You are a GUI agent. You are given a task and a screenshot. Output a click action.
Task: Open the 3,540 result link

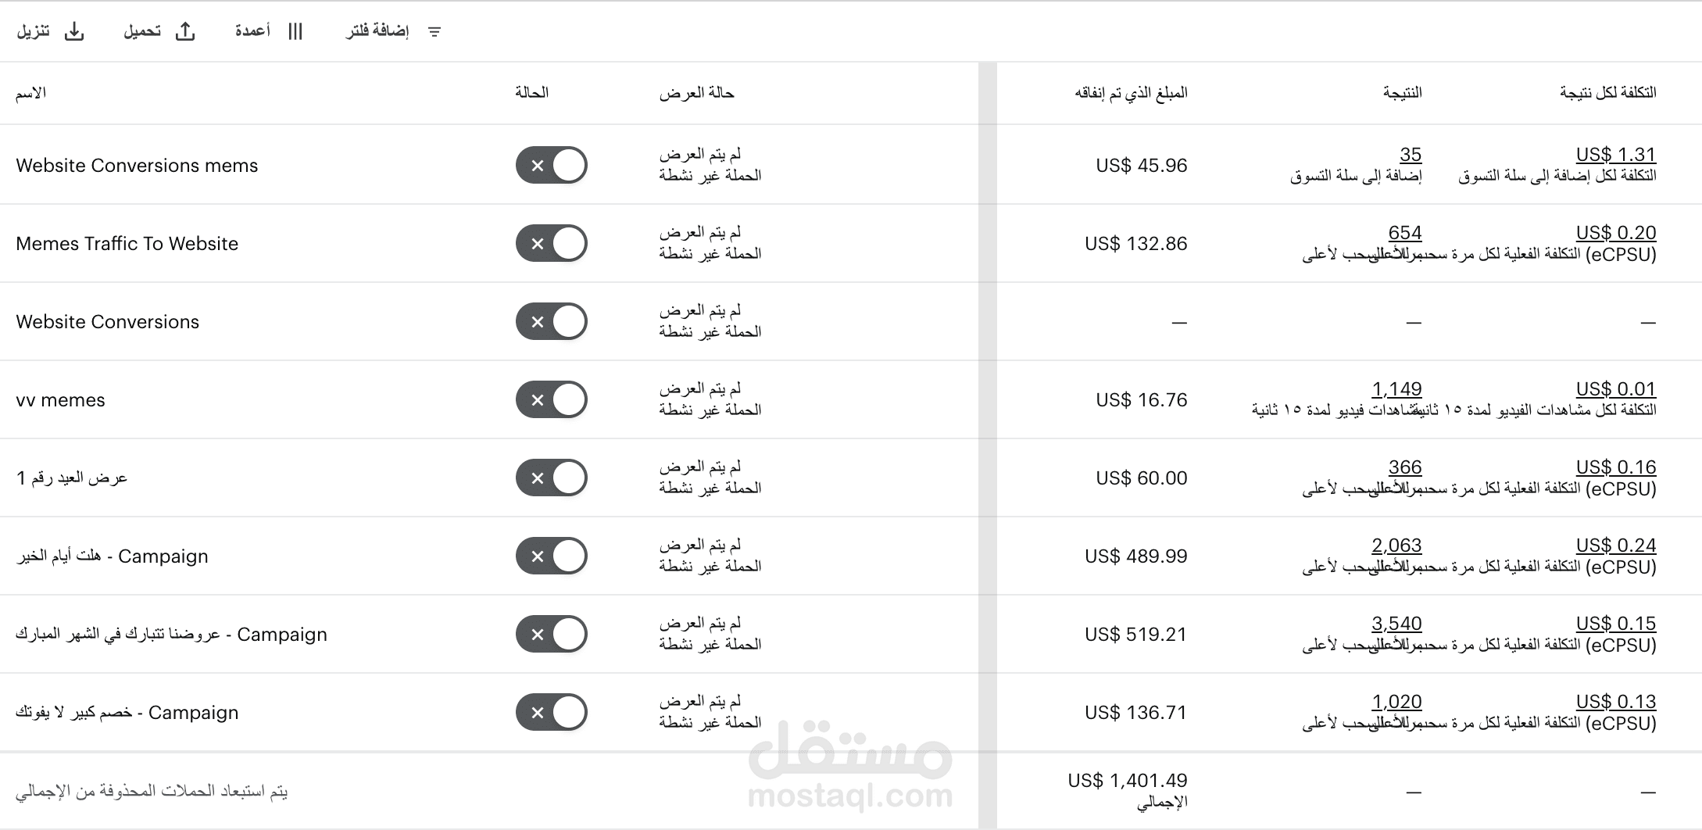click(1396, 623)
